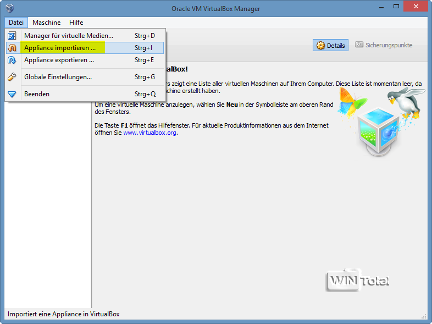Click the status bar text Importiert eine Appliance
Image resolution: width=432 pixels, height=324 pixels.
pos(64,314)
